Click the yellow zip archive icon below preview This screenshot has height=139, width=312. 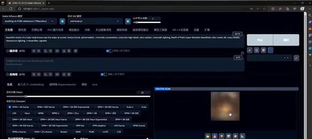pyautogui.click(x=221, y=136)
